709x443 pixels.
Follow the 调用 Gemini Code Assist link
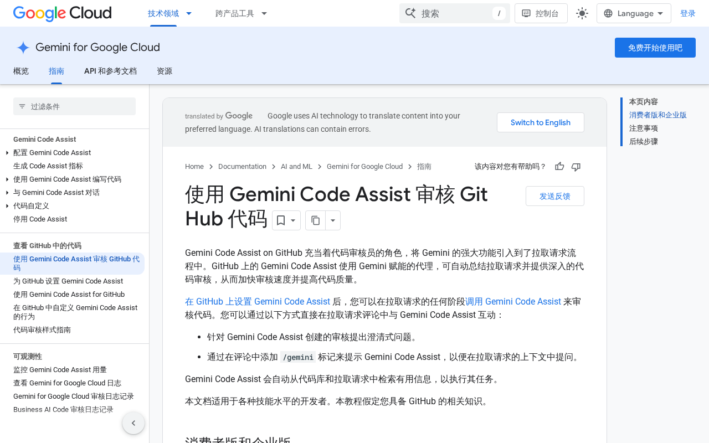[513, 302]
